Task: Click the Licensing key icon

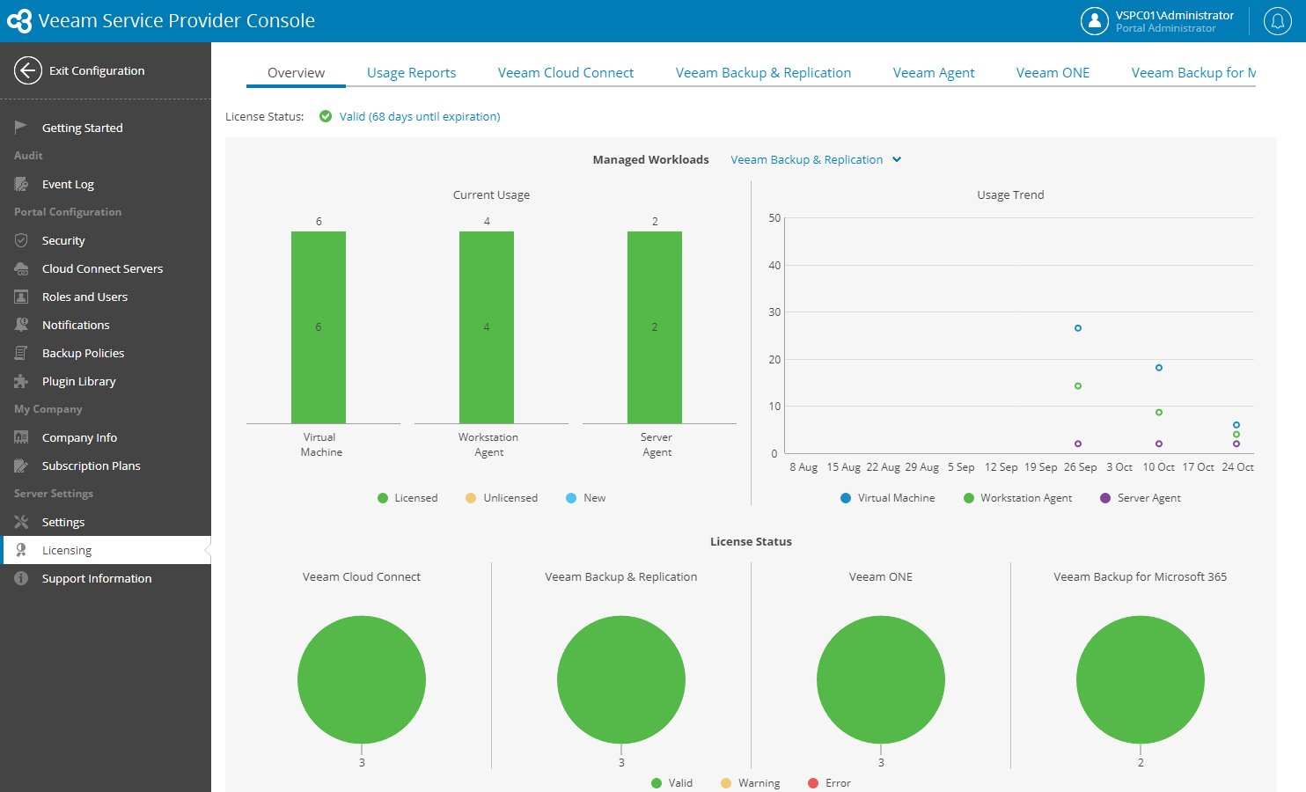Action: (21, 550)
